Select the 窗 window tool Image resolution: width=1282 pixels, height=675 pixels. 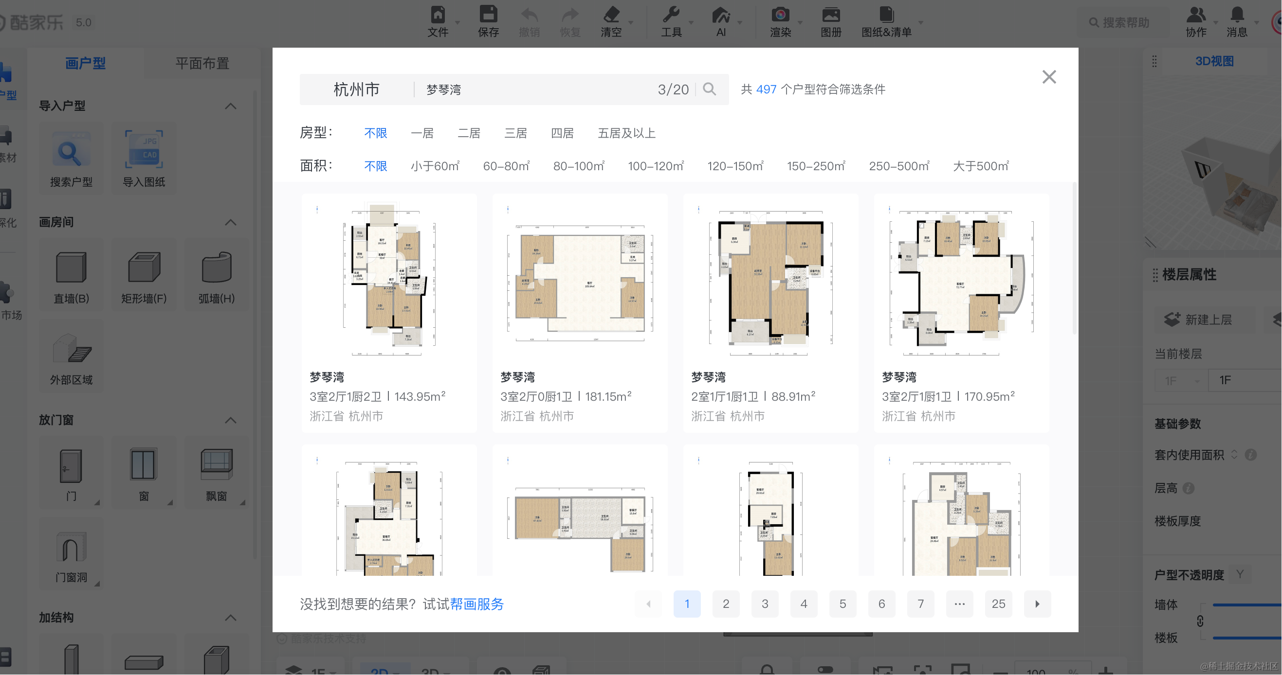(x=144, y=473)
